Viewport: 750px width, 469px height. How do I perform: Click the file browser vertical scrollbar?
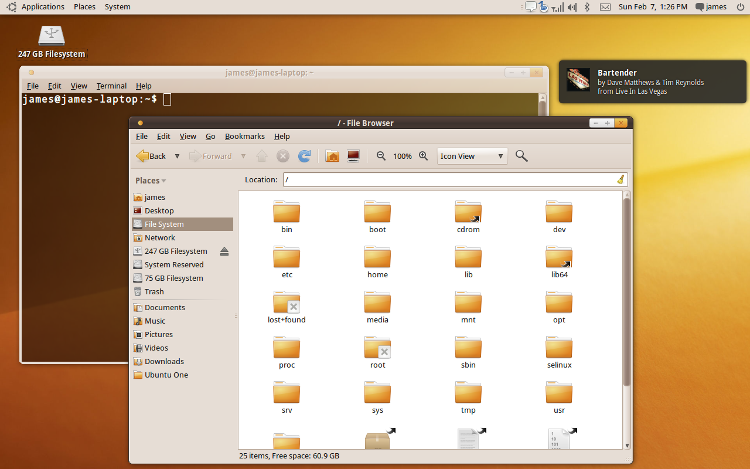point(626,293)
